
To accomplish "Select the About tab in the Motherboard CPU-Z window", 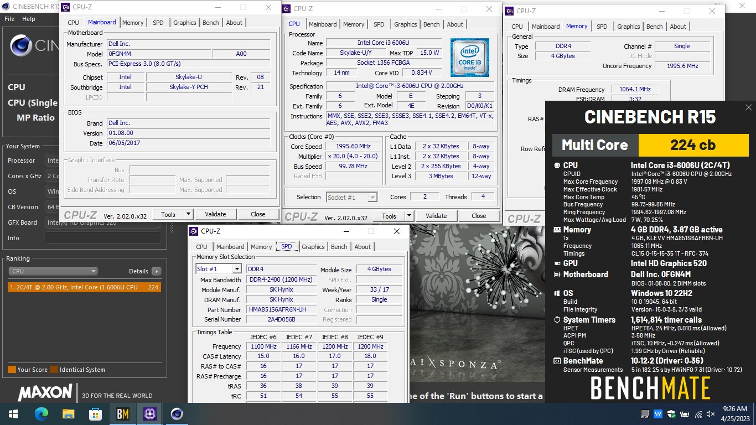I will 234,23.
